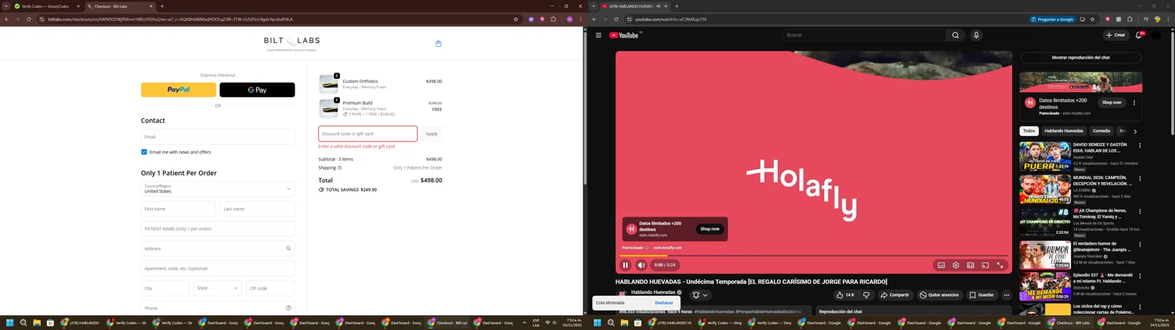
Task: Click the YouTube Buscar search box
Action: (x=864, y=35)
